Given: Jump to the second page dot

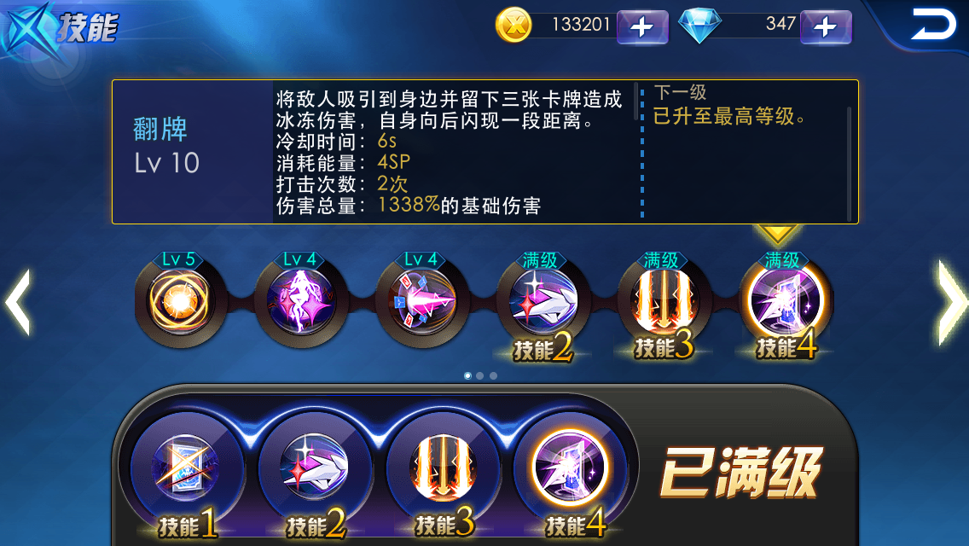Looking at the screenshot, I should [x=480, y=375].
